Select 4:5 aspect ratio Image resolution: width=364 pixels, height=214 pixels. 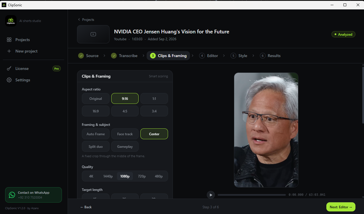coord(125,111)
